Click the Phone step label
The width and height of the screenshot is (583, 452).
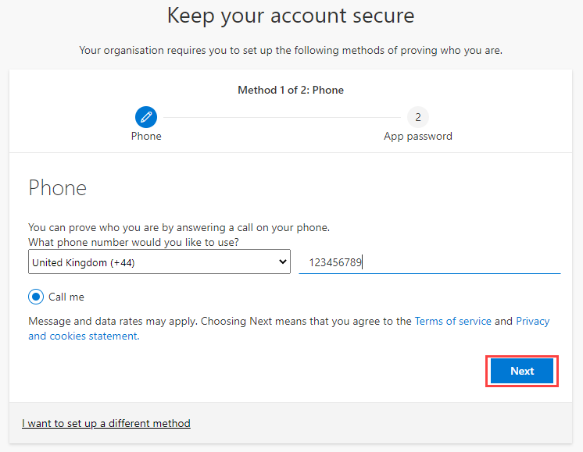pyautogui.click(x=146, y=137)
